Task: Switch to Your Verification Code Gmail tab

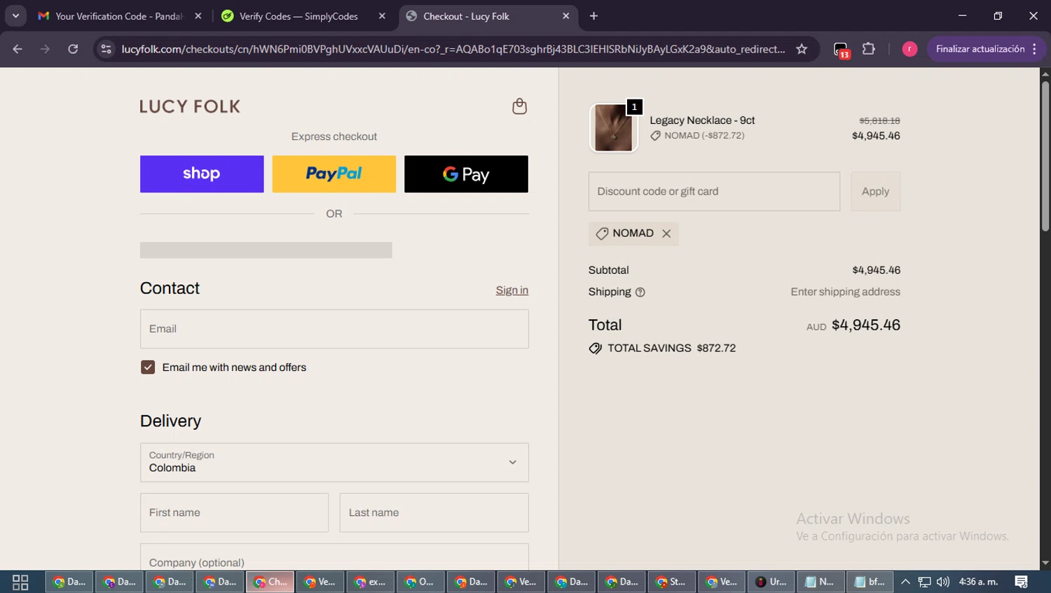Action: click(x=120, y=16)
